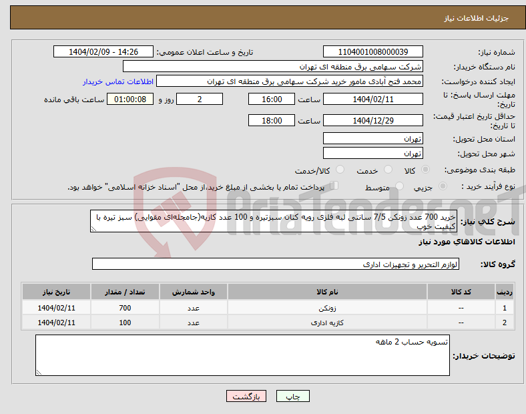This screenshot has height=414, width=526.
Task: Select the کالا radio button
Action: click(x=425, y=170)
